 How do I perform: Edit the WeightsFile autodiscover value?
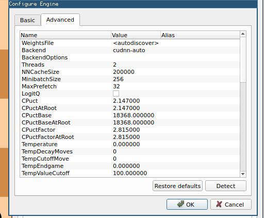tap(136, 43)
